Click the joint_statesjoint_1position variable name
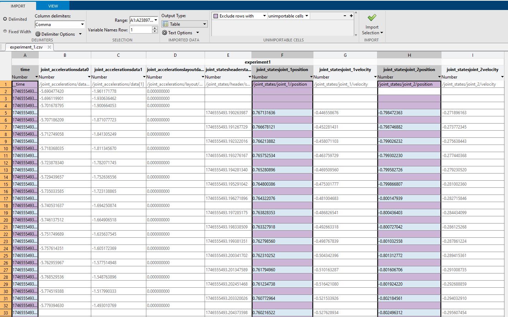The height and width of the screenshot is (317, 508). (282, 70)
